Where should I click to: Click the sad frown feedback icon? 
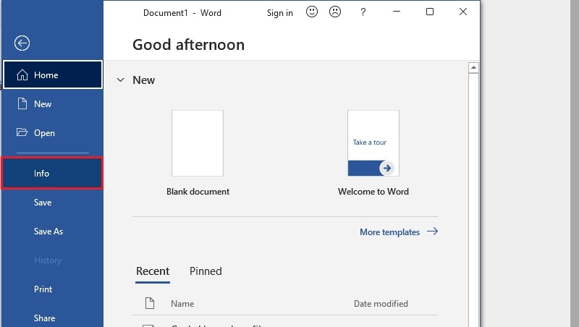[x=335, y=12]
